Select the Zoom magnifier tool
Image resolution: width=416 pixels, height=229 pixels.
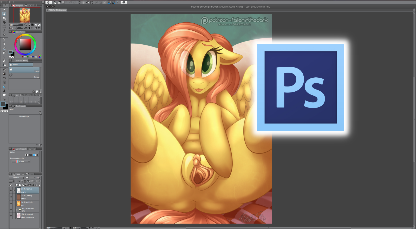click(4, 10)
